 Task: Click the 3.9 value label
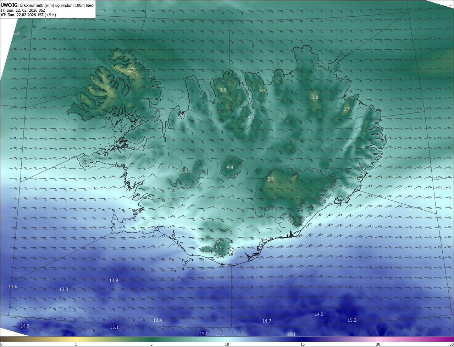(261, 91)
